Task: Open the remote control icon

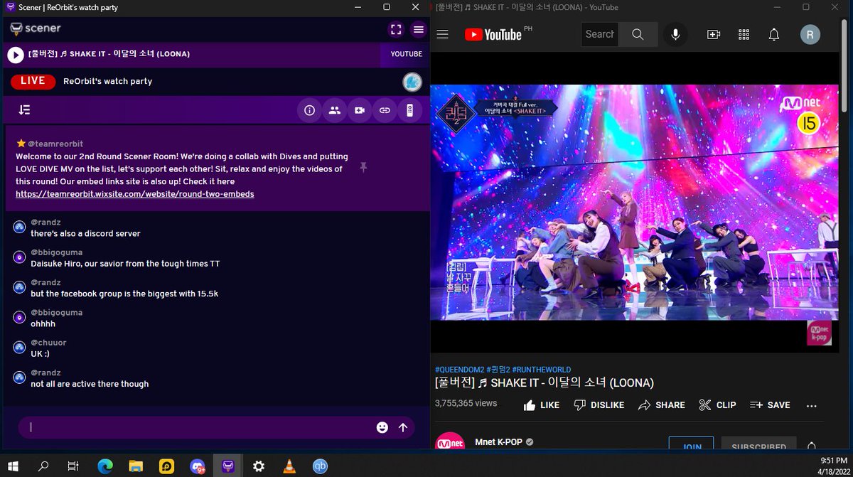Action: tap(409, 110)
